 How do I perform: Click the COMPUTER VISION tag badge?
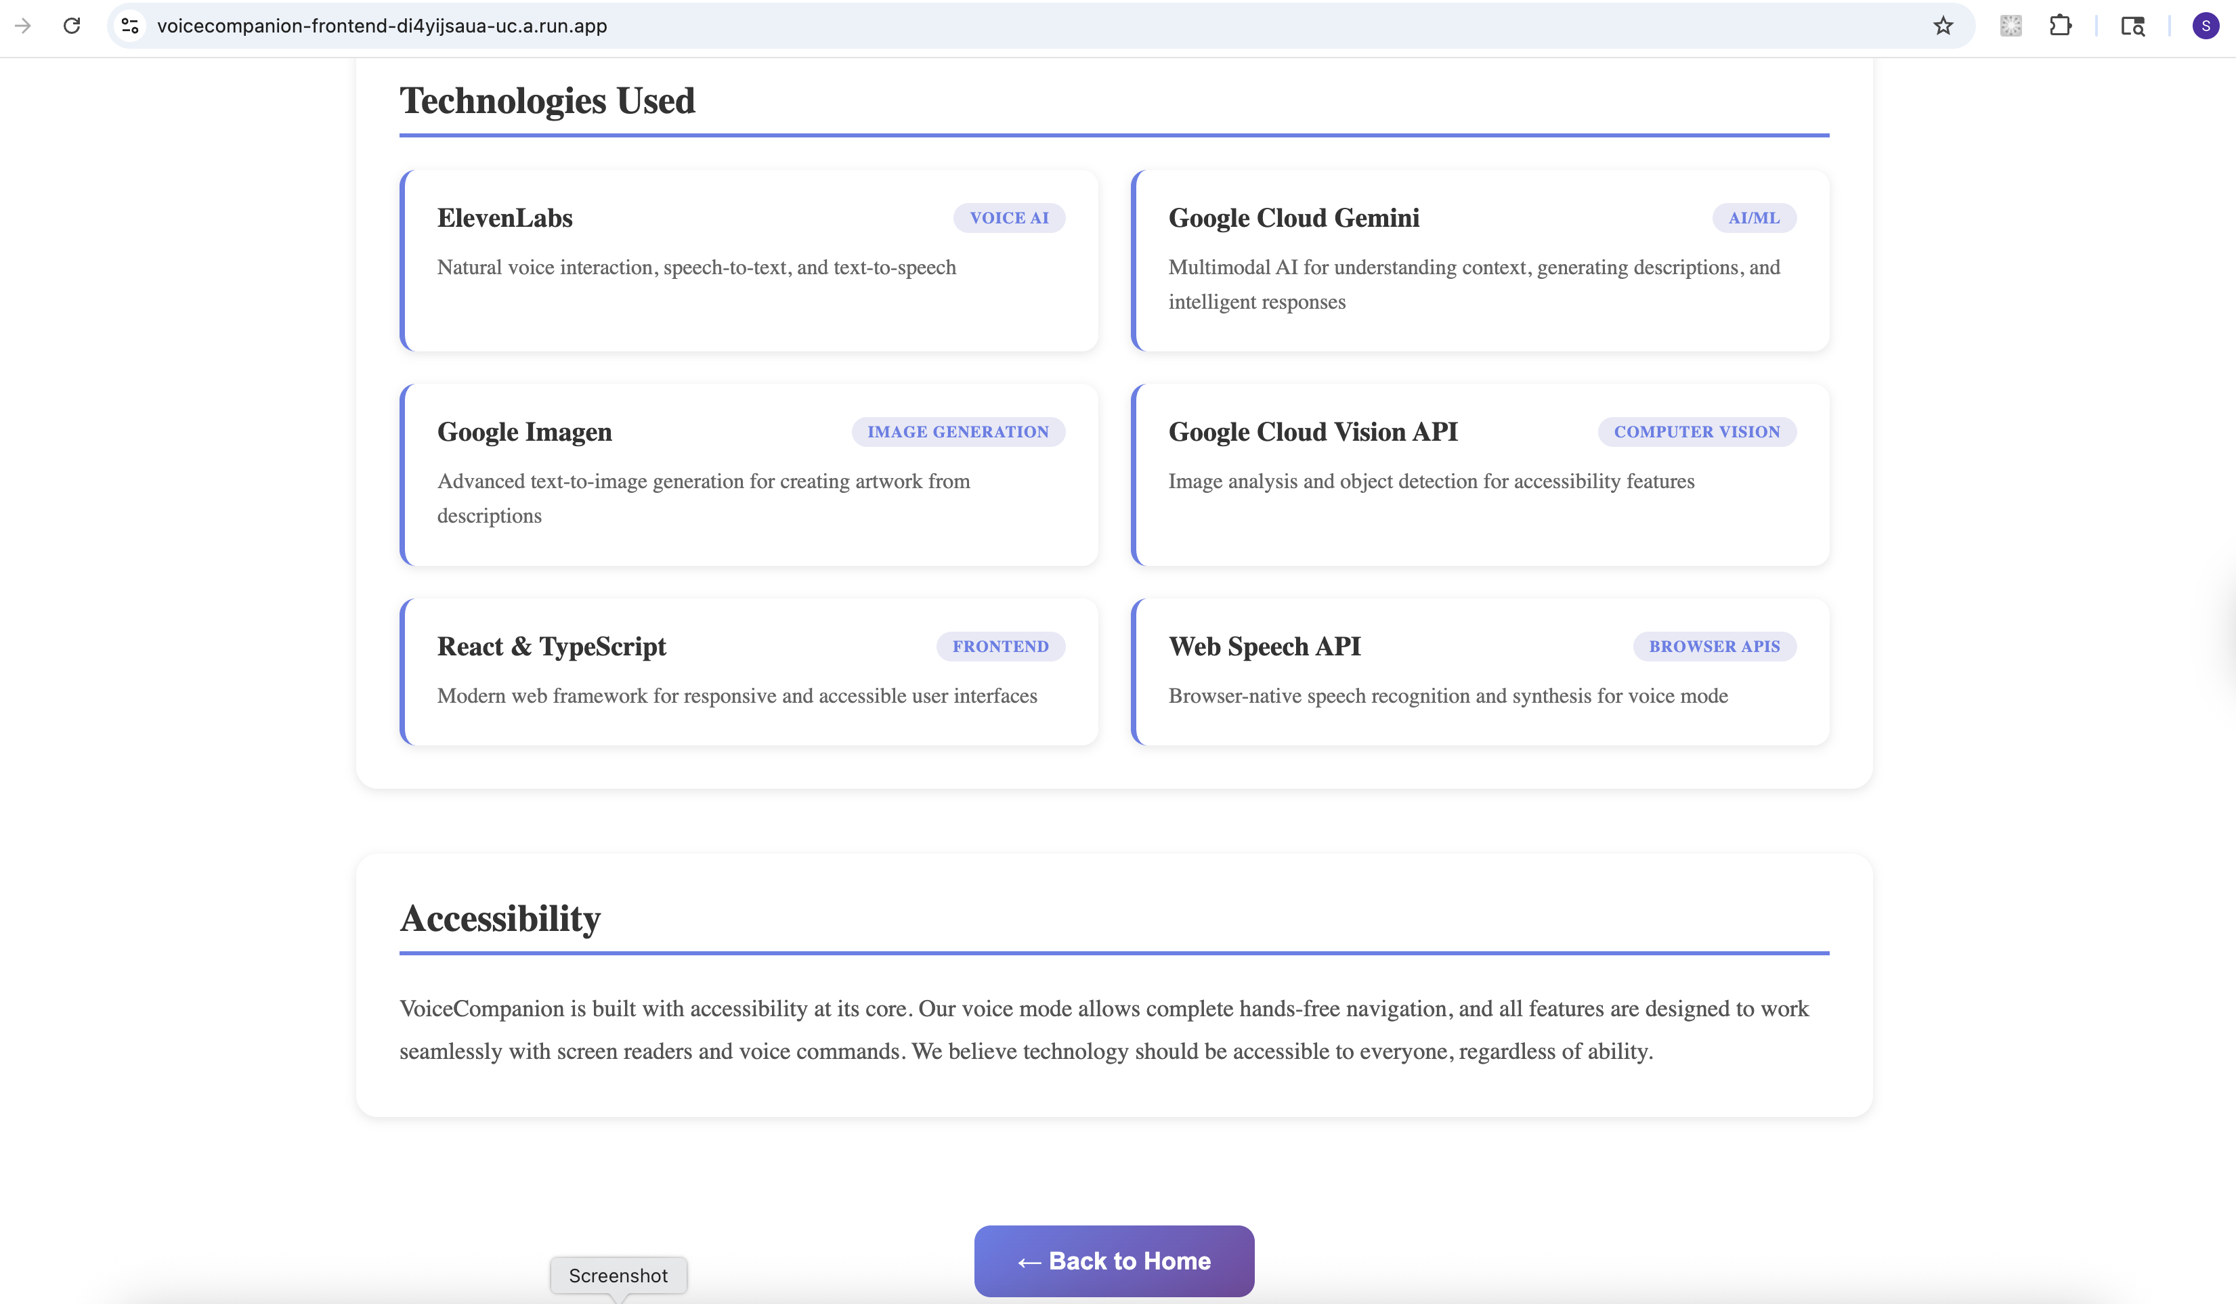point(1696,432)
